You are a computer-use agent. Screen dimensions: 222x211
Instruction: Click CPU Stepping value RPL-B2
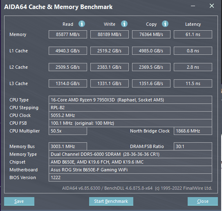tap(130, 108)
